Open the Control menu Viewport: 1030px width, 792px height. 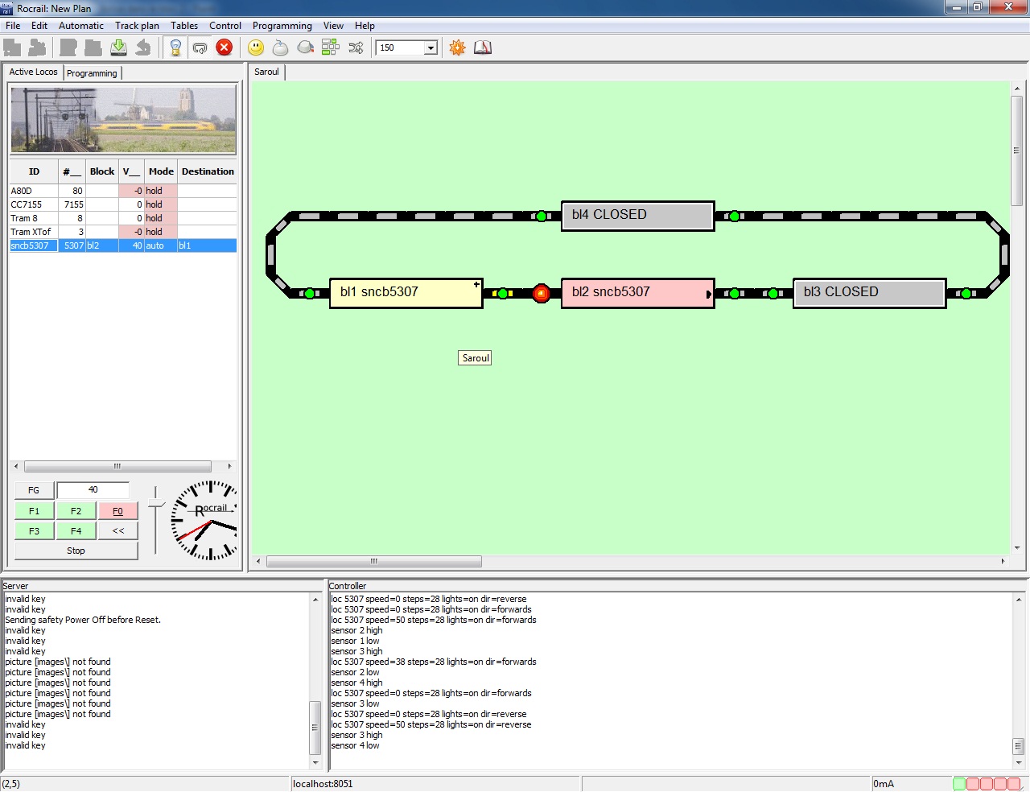tap(225, 26)
